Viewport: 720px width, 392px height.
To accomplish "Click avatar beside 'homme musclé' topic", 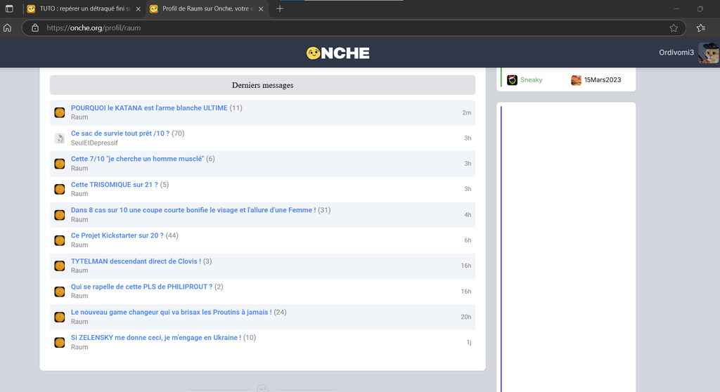I will click(60, 164).
